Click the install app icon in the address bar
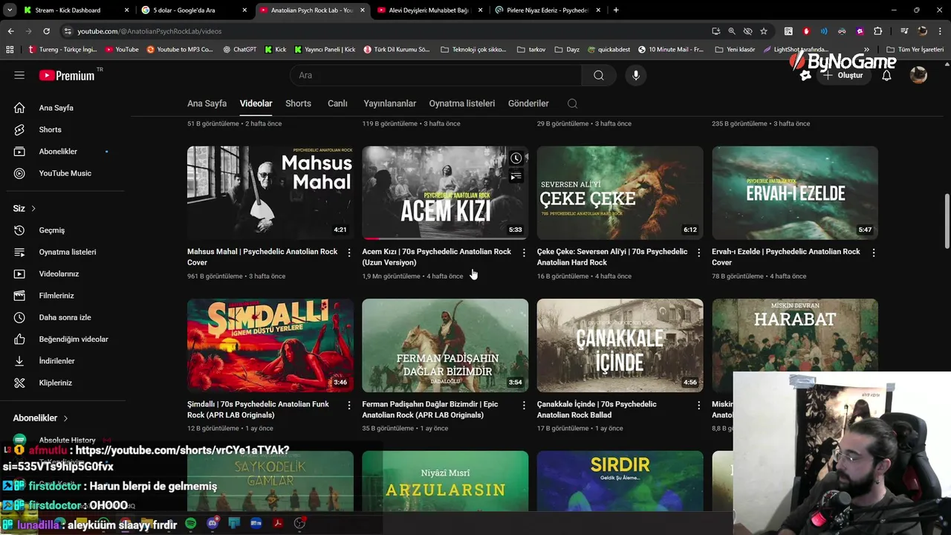Image resolution: width=951 pixels, height=535 pixels. click(715, 31)
